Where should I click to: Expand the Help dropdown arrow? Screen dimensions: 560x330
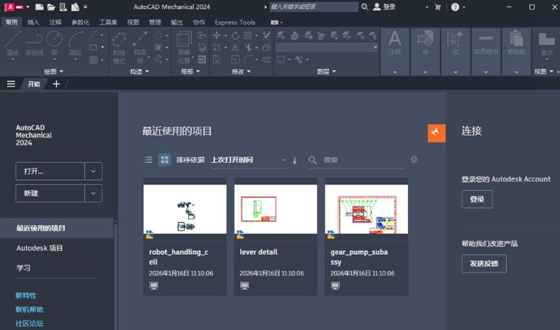point(464,6)
